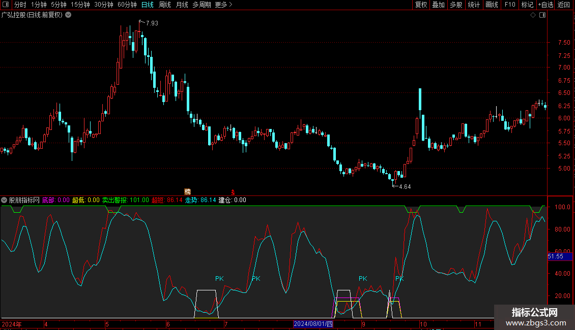Select the 1分钟 period

(x=39, y=5)
